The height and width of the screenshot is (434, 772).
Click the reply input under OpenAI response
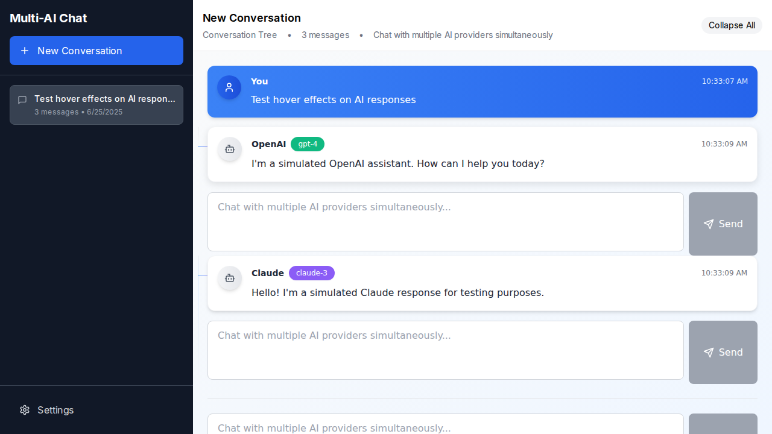click(446, 222)
